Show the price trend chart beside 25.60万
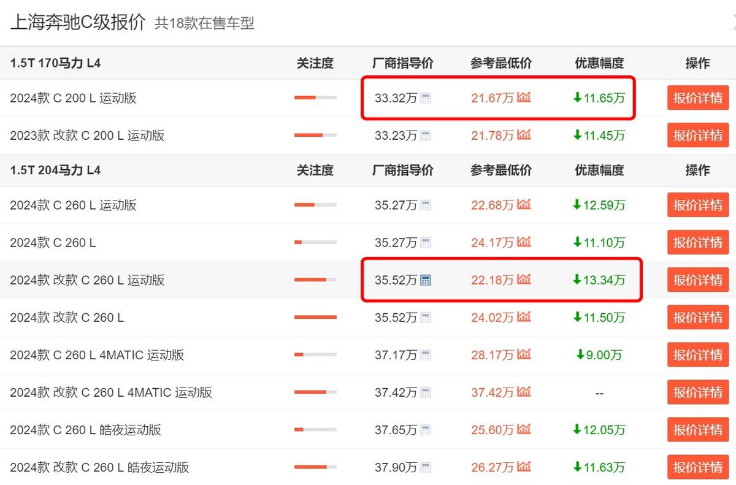The image size is (736, 485). (x=524, y=429)
